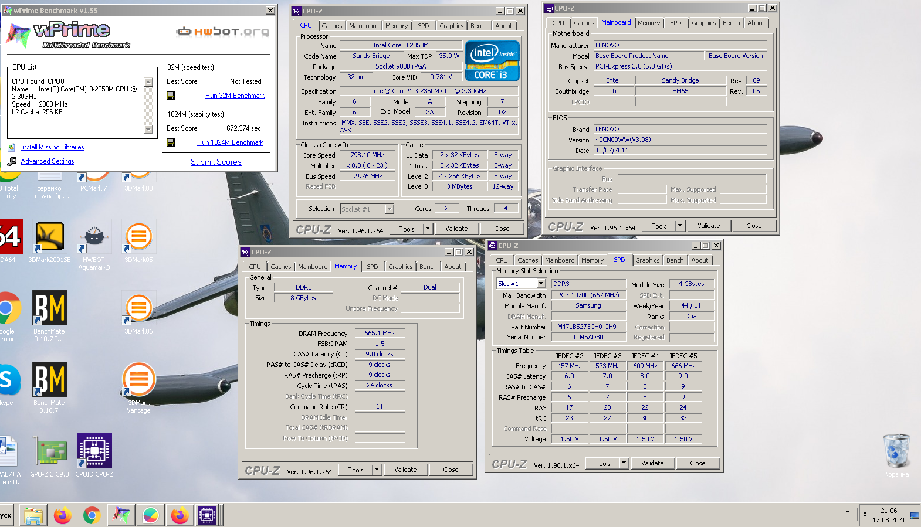Viewport: 921px width, 527px height.
Task: Click Southbridge model HM65
Action: 680,91
